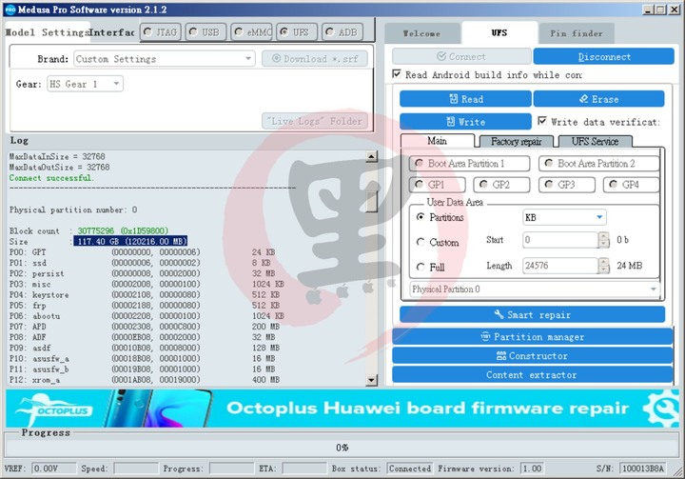Viewport: 685px width, 479px height.
Task: Click the Write button
Action: click(x=465, y=122)
